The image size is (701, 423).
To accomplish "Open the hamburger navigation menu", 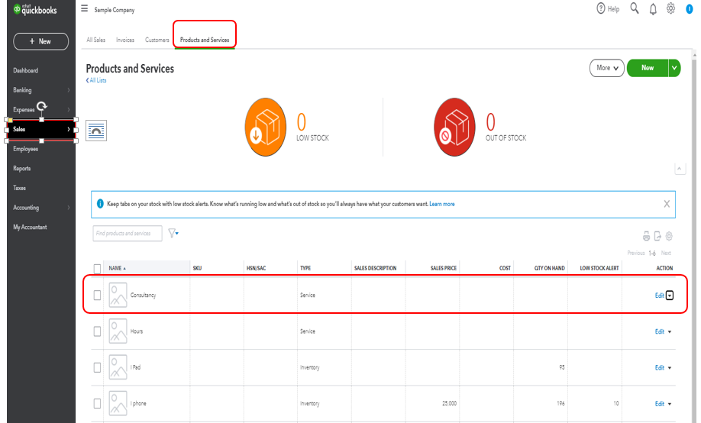I will (x=85, y=8).
